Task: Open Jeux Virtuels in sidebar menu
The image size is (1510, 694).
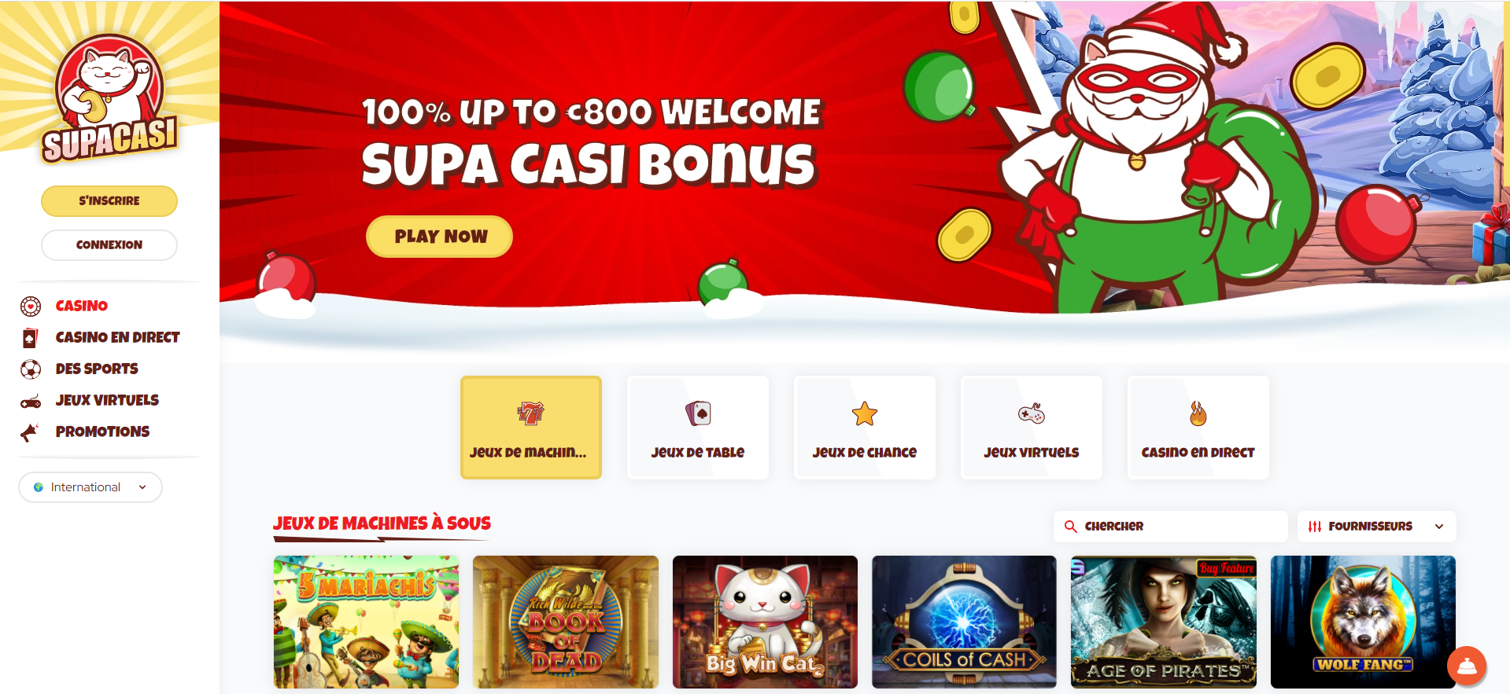Action: [x=107, y=400]
